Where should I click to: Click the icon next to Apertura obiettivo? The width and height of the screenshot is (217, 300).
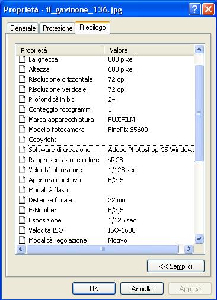(x=22, y=180)
